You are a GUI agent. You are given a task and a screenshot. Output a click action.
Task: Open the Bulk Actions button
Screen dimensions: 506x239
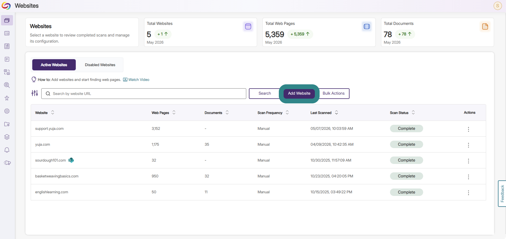click(334, 93)
